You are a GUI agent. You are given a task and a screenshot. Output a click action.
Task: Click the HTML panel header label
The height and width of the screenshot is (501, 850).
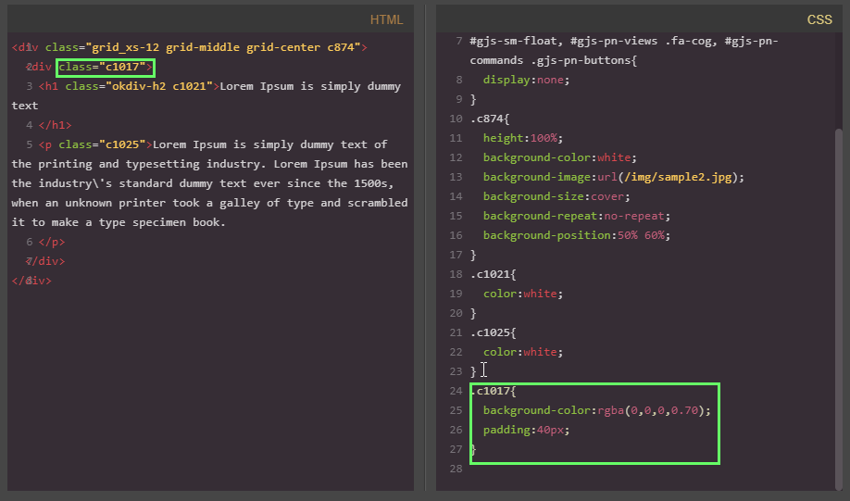[x=386, y=19]
